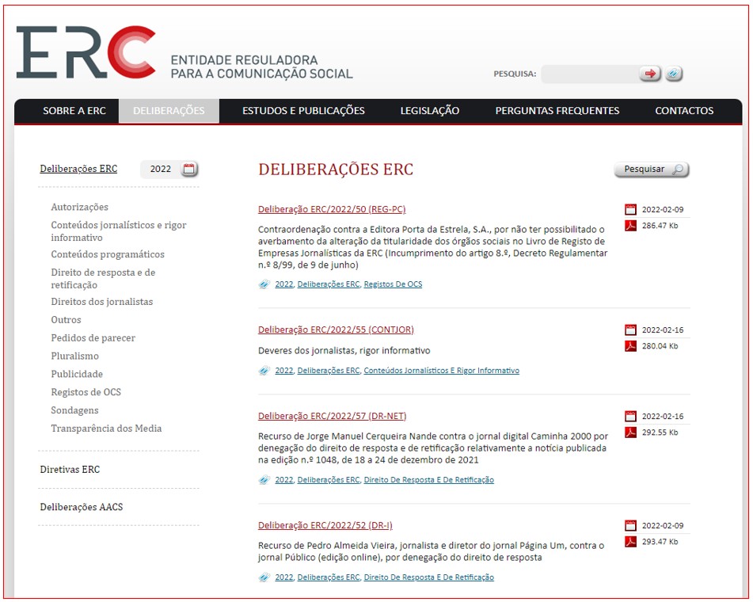
Task: Open the PDF icon for 292.55 Kb
Action: pos(630,432)
